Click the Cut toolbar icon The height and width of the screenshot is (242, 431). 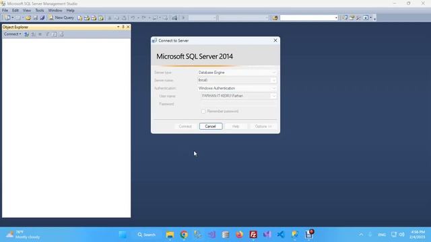coord(110,18)
